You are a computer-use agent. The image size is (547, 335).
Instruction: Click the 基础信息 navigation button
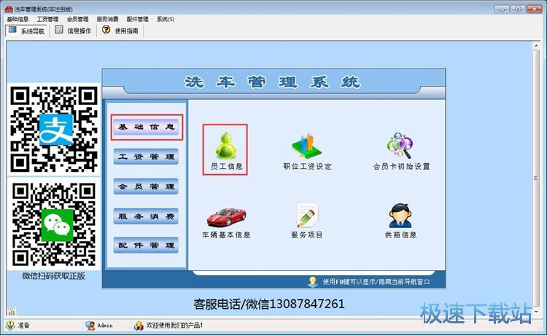pyautogui.click(x=146, y=127)
